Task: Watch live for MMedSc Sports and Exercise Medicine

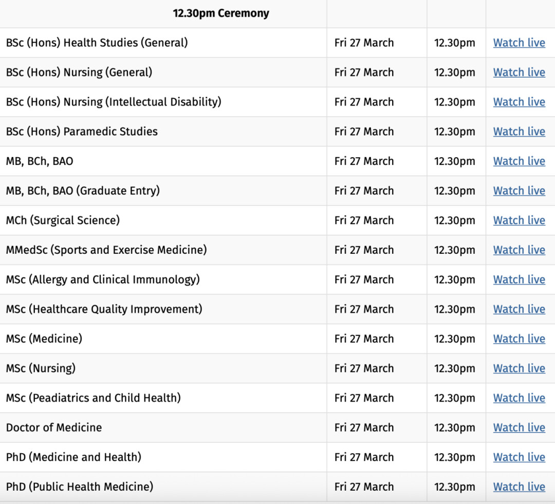Action: pos(519,250)
